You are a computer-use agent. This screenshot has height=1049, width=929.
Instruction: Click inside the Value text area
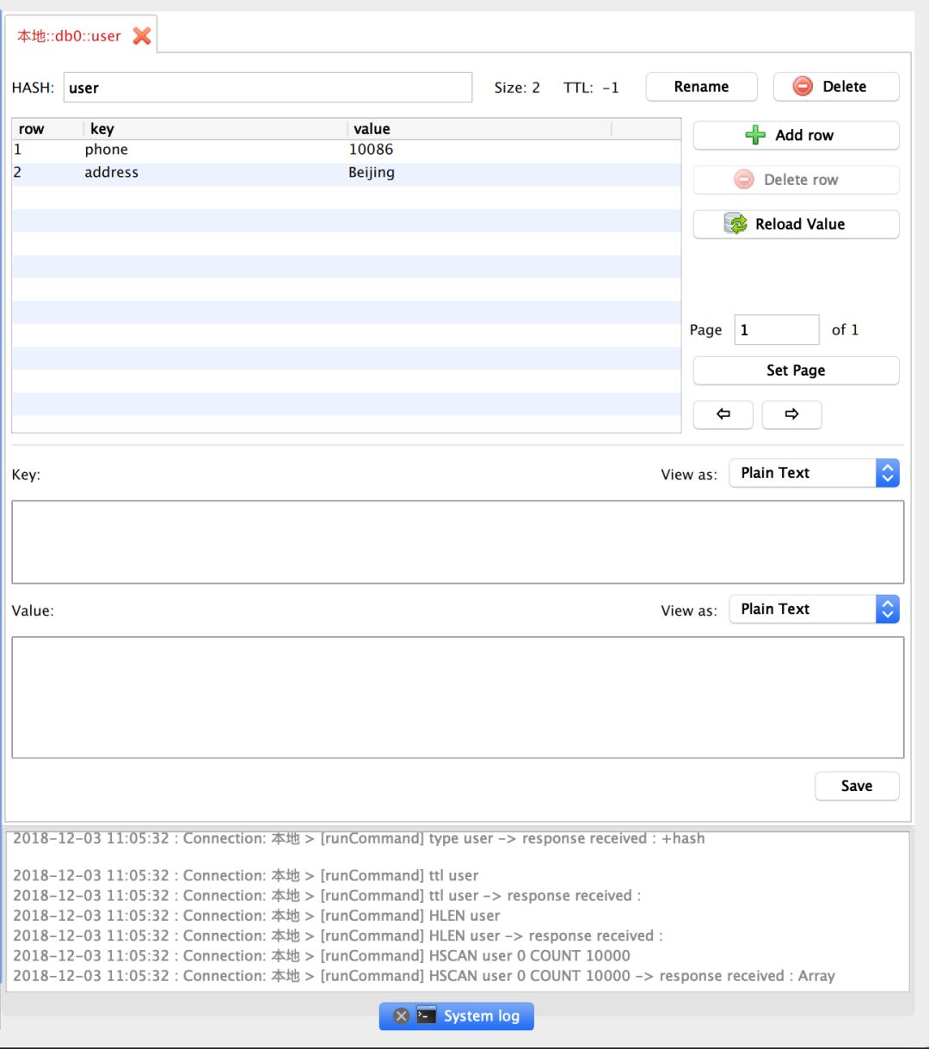[x=458, y=697]
